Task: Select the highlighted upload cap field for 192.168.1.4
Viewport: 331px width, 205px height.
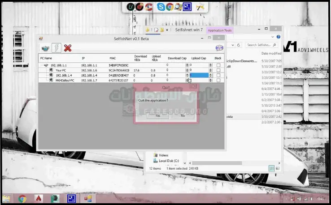Action: (199, 75)
